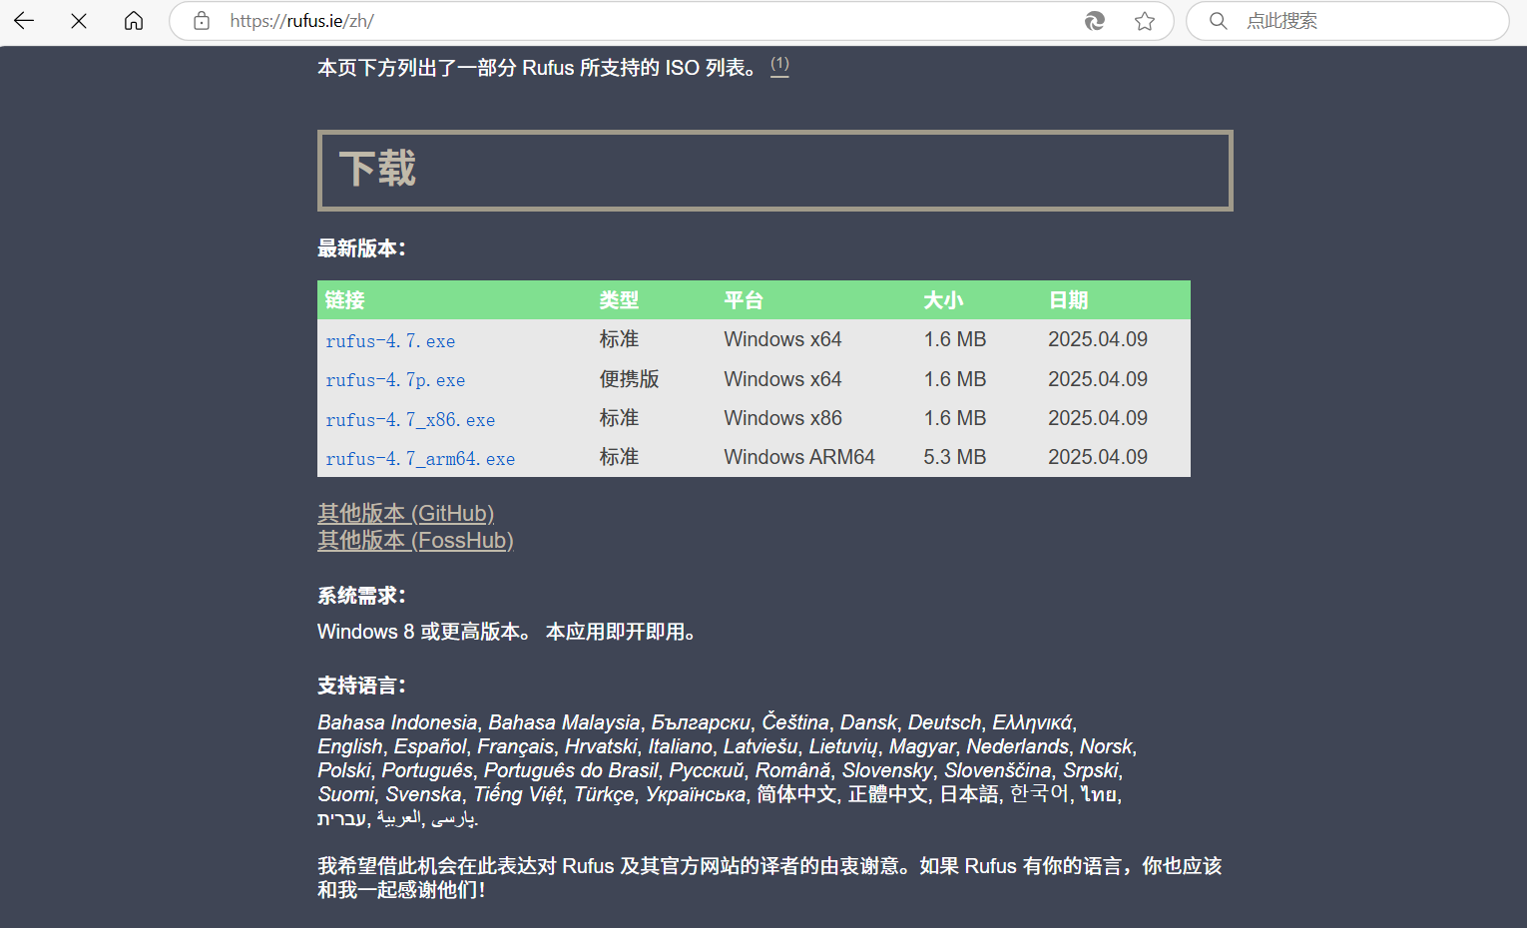Open footnote (1) next to the ISO list sentence

click(x=779, y=65)
